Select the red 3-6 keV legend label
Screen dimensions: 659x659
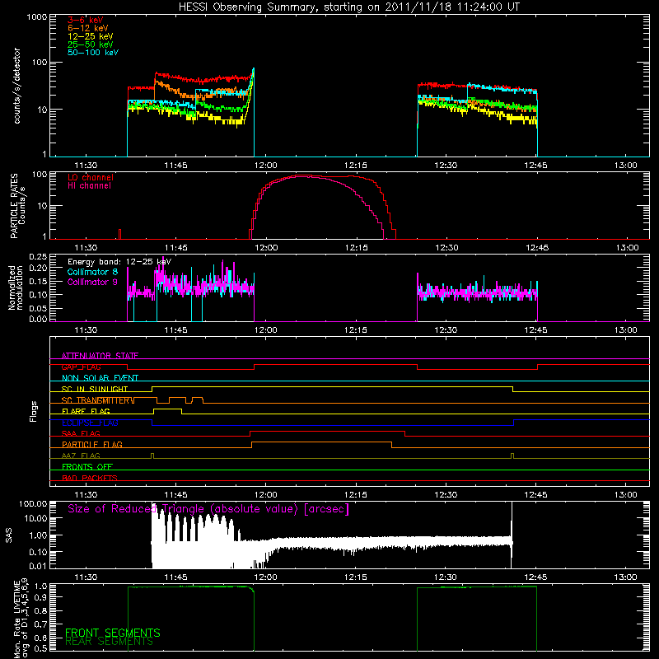coord(86,20)
